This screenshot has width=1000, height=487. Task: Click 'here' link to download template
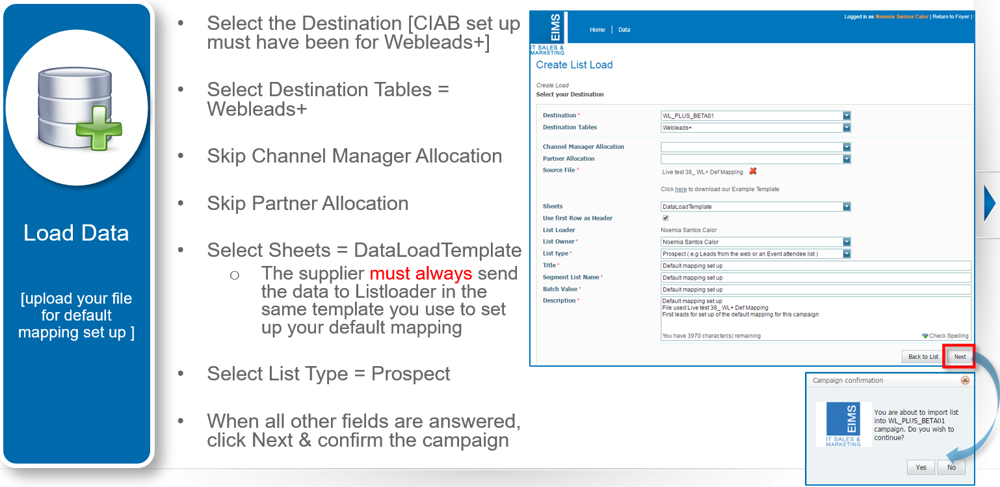681,189
